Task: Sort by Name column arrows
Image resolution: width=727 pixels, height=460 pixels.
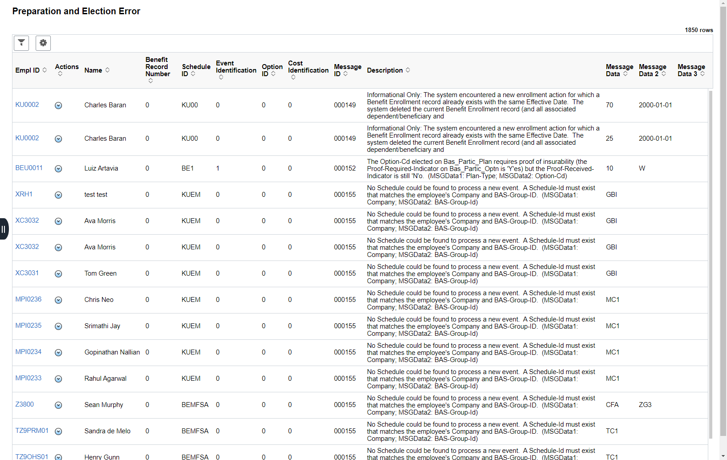Action: click(107, 70)
